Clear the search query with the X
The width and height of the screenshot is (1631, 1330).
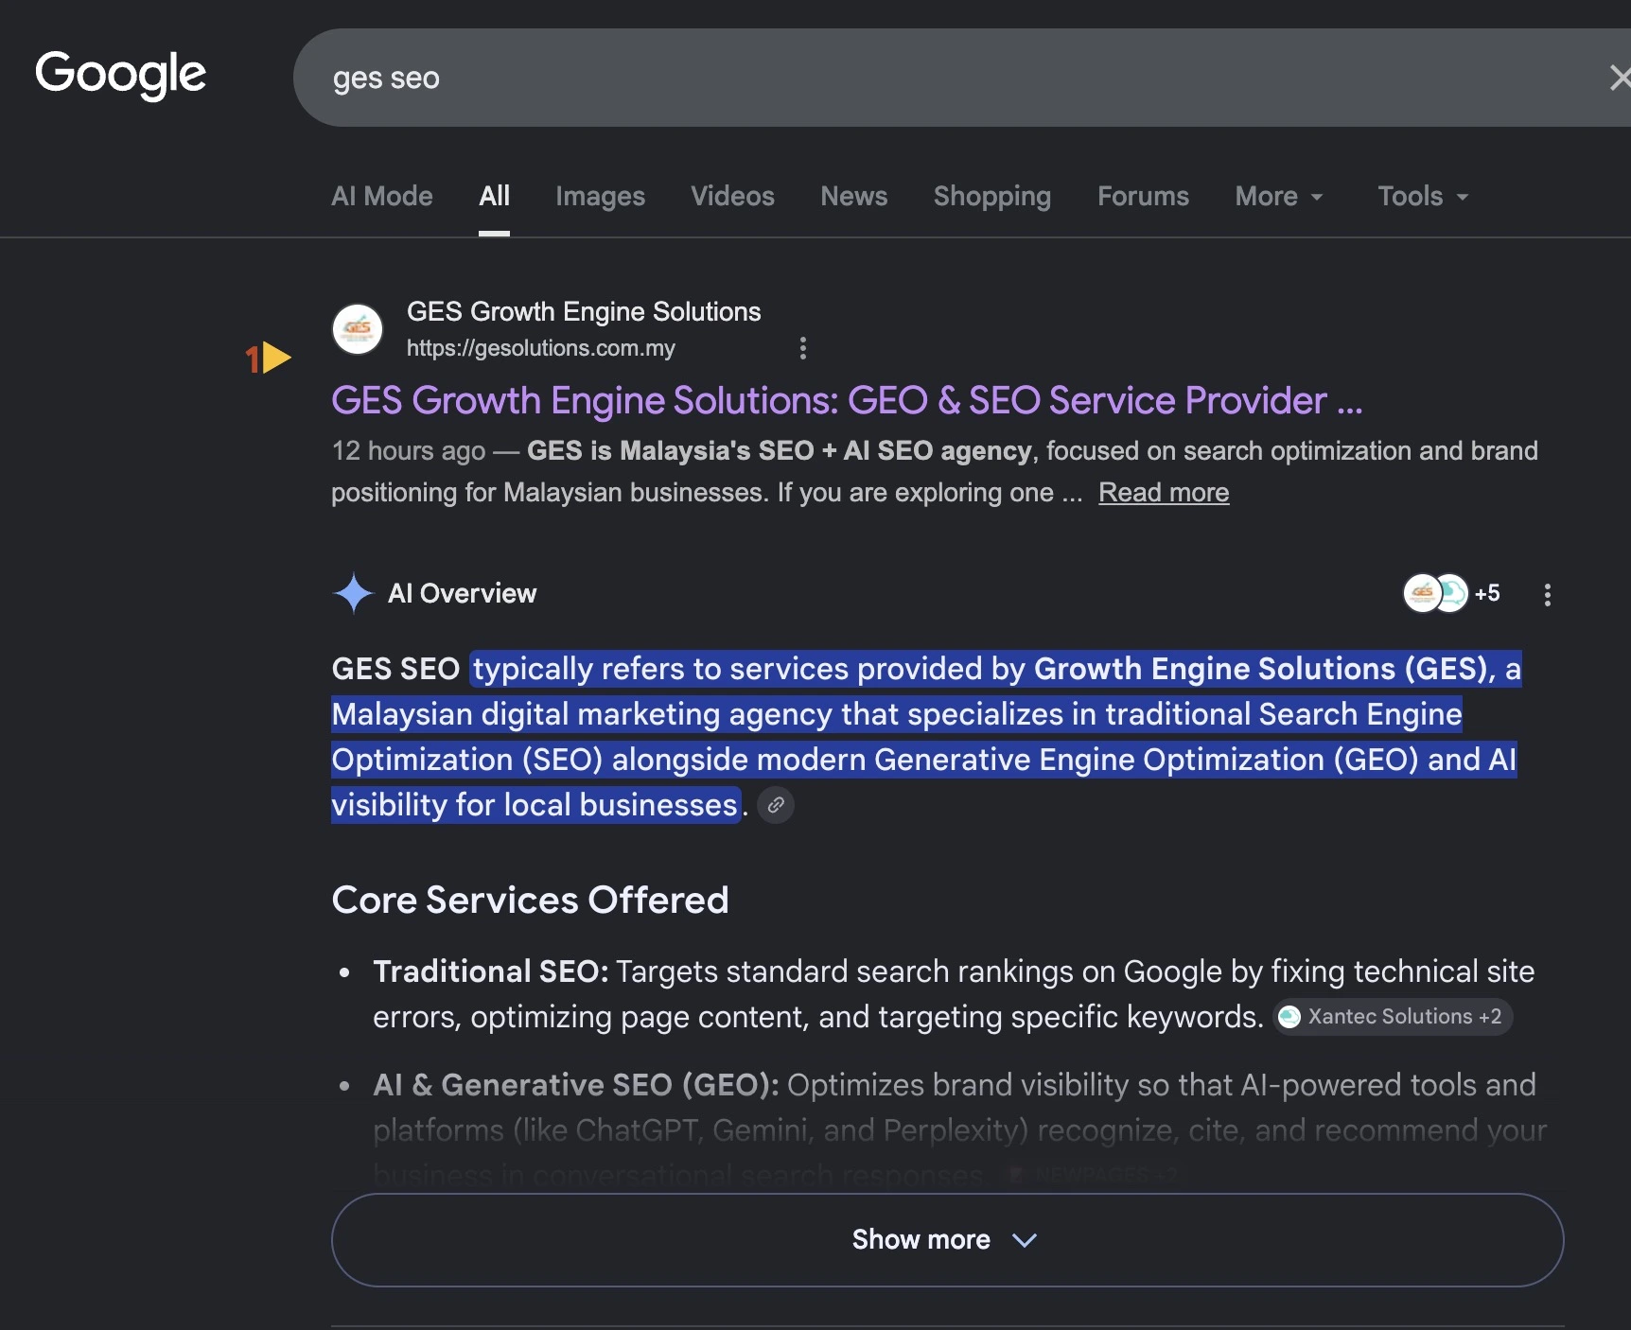(x=1620, y=78)
